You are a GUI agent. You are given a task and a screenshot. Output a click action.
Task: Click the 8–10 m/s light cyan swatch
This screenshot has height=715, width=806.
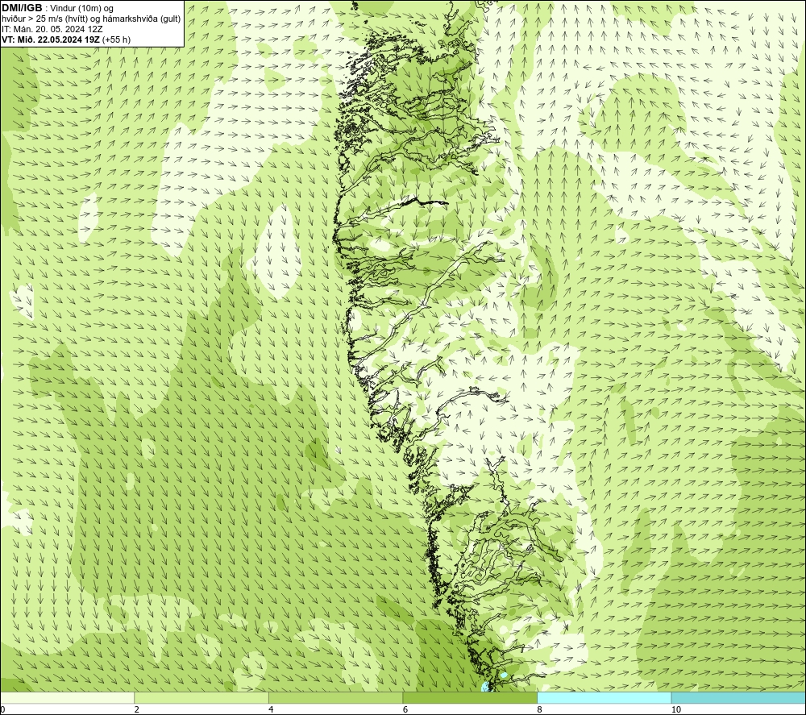click(x=604, y=697)
